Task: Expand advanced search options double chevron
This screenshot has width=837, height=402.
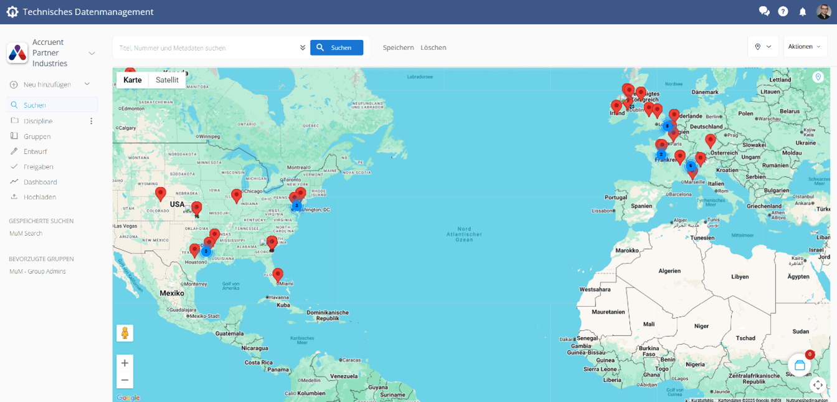Action: 303,48
